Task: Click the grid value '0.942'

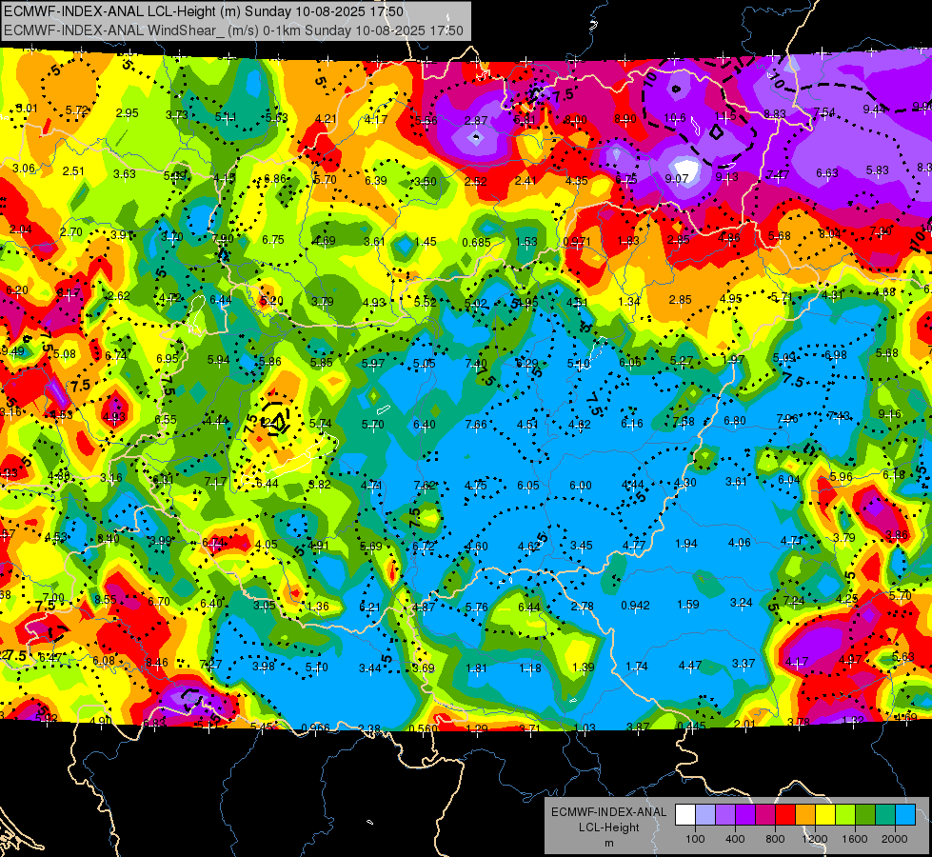Action: (x=635, y=606)
